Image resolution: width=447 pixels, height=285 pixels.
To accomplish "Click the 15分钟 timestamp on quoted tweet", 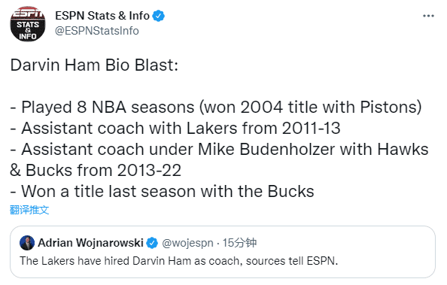I will point(239,243).
